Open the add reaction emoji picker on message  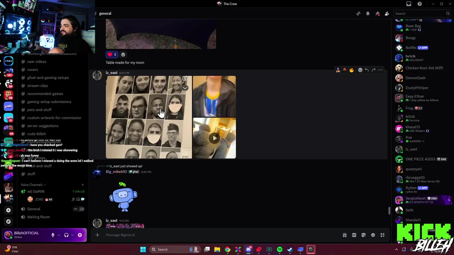click(360, 70)
